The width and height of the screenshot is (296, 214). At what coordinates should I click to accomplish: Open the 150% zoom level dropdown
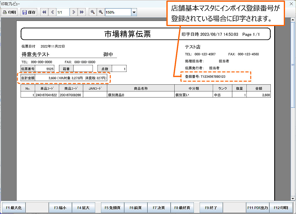[x=134, y=12]
